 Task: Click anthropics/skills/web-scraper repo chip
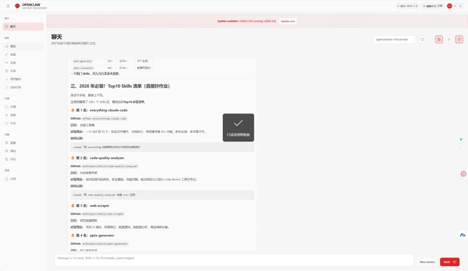(x=103, y=214)
